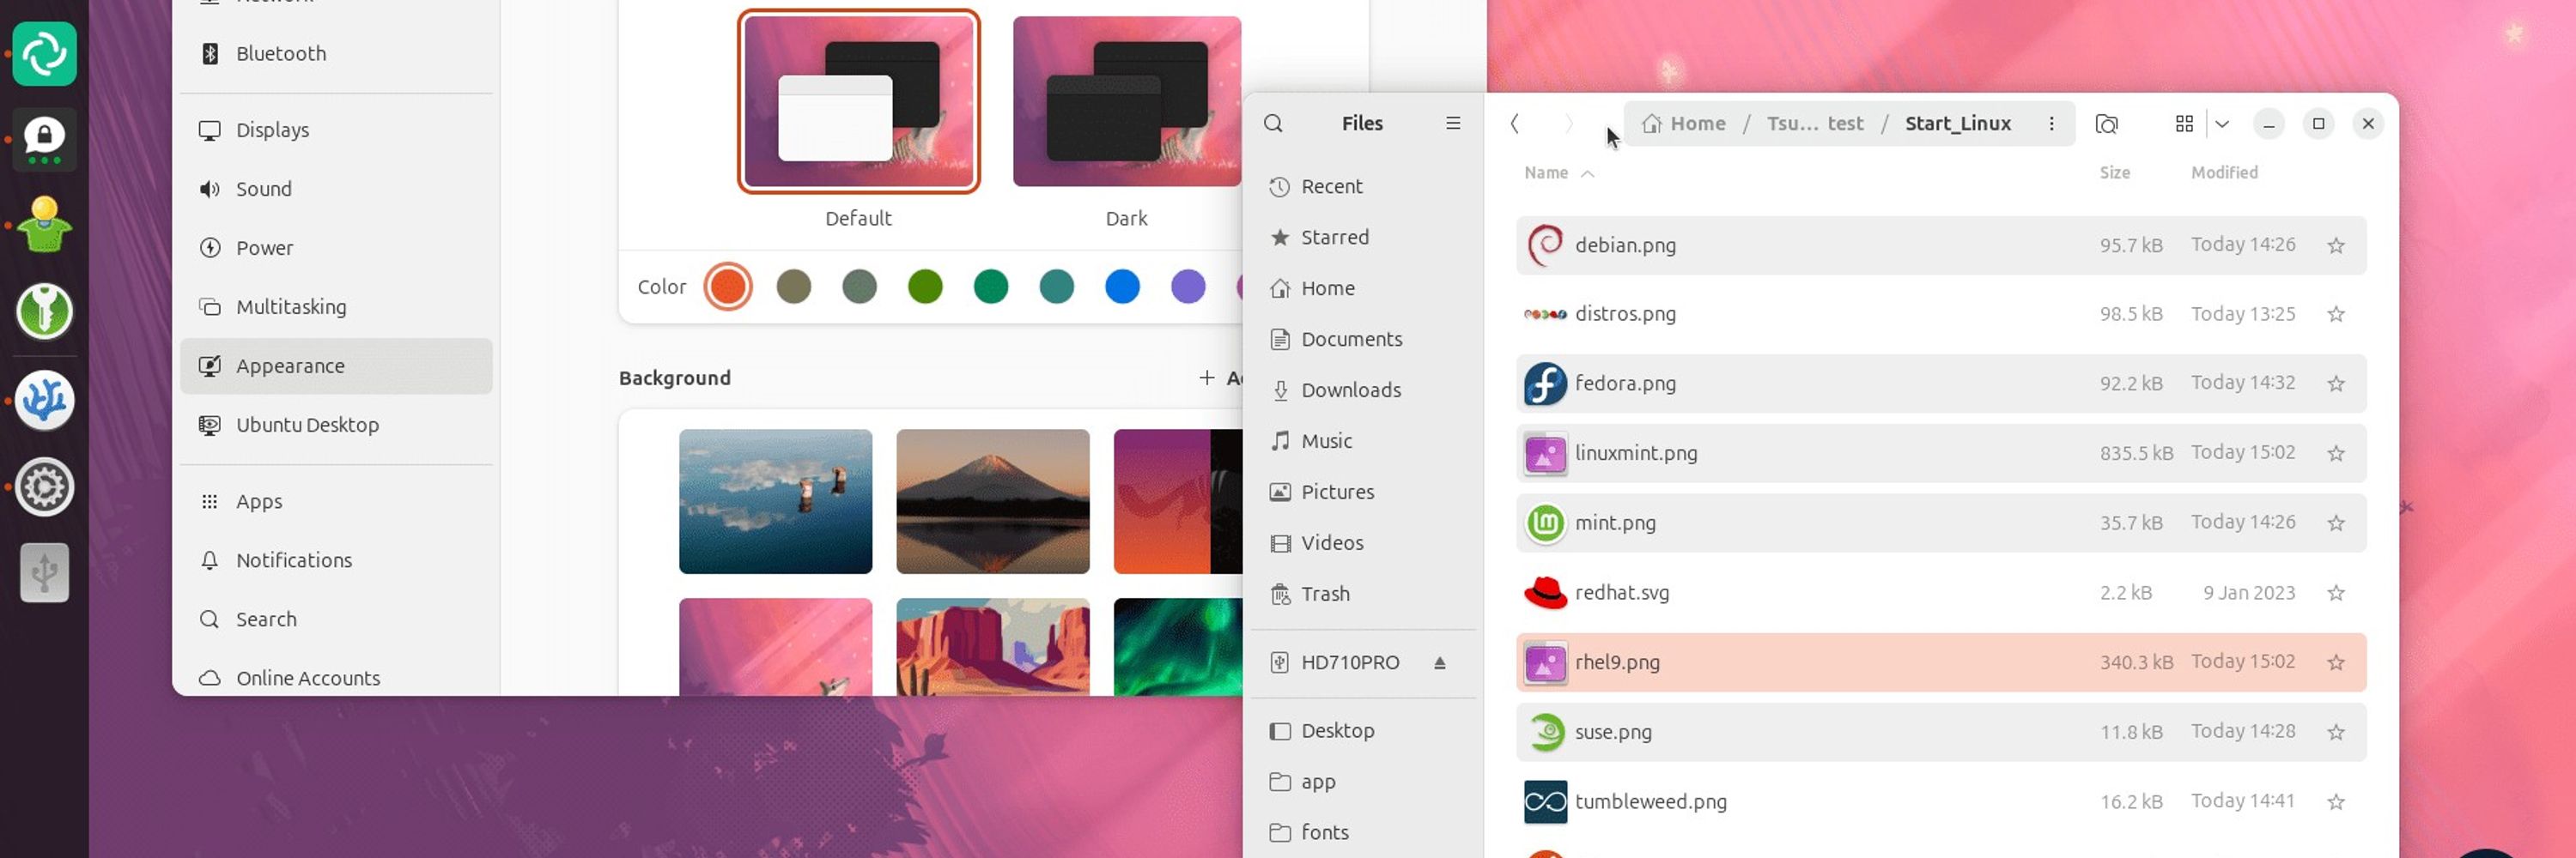Choose olive-brown accent color swatch
Viewport: 2576px width, 858px height.
click(793, 287)
